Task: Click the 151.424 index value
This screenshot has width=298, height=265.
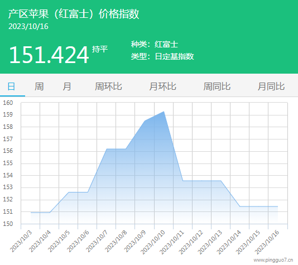Action: tap(49, 55)
